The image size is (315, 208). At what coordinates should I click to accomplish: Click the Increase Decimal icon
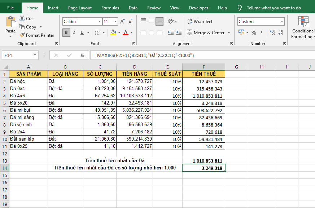click(272, 33)
